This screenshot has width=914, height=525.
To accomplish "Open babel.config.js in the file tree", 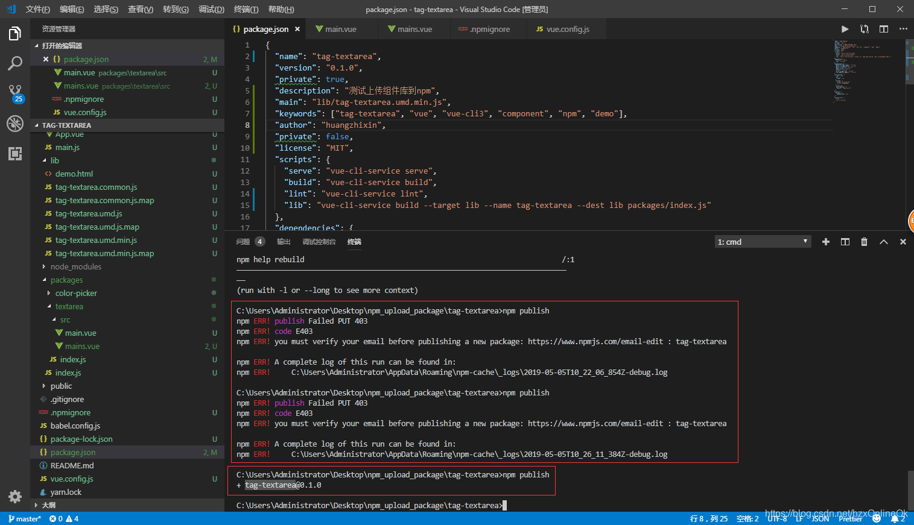I will [75, 426].
